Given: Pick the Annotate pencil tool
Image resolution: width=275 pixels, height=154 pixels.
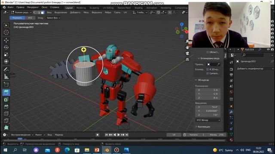Looking at the screenshot, I should coord(6,69).
